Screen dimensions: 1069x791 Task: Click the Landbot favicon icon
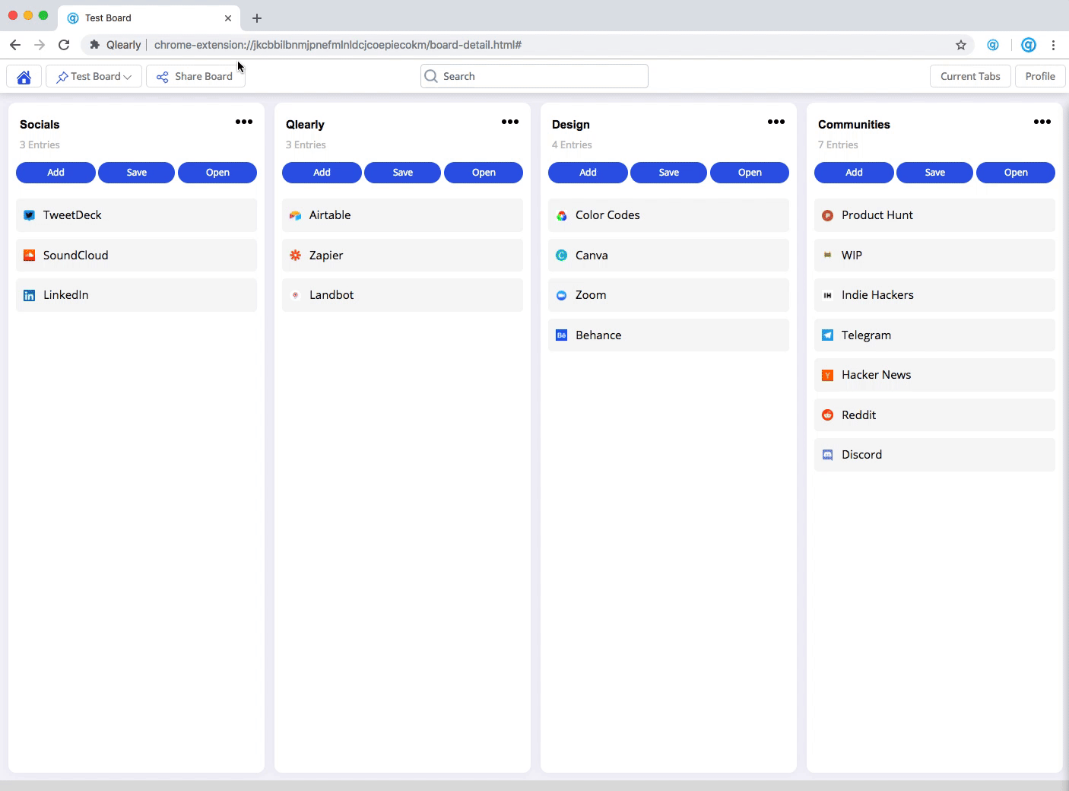[x=295, y=295]
